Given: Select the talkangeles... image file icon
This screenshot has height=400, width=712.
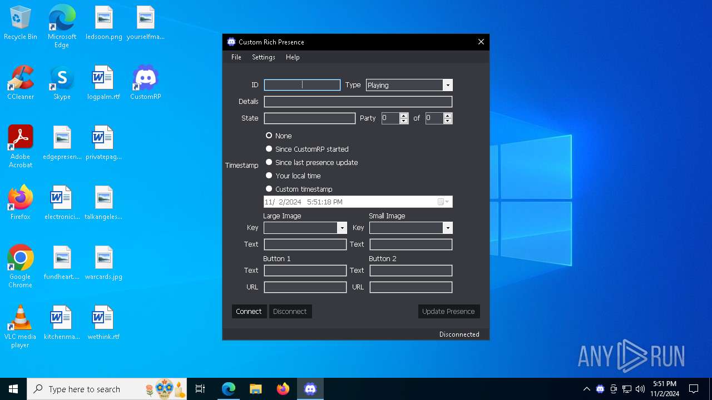Looking at the screenshot, I should [104, 203].
